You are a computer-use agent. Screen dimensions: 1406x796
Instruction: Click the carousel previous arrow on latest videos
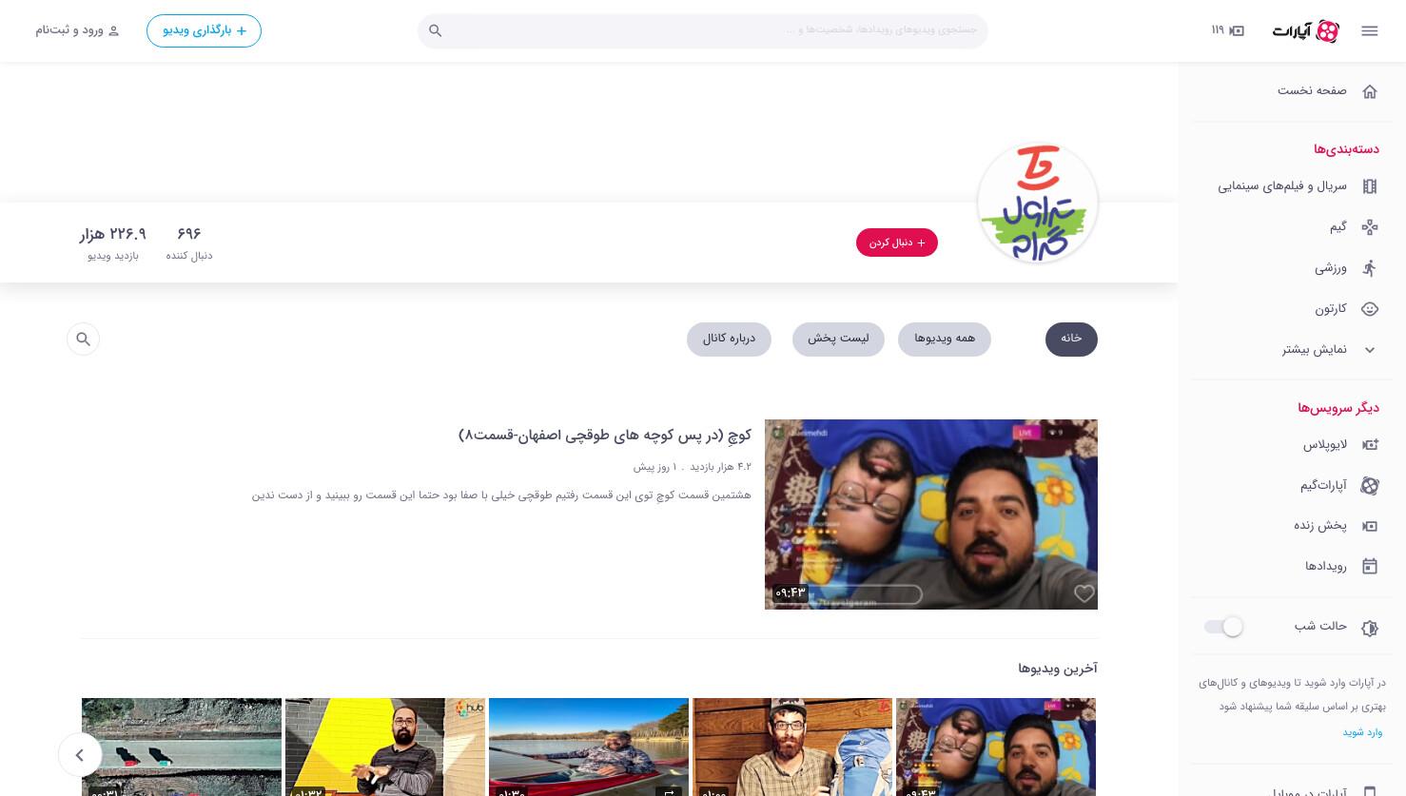(80, 755)
